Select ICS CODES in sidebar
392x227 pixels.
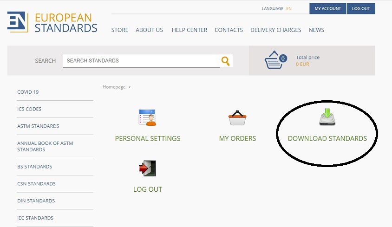(x=29, y=109)
